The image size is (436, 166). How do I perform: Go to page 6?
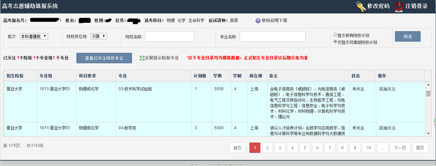317,148
